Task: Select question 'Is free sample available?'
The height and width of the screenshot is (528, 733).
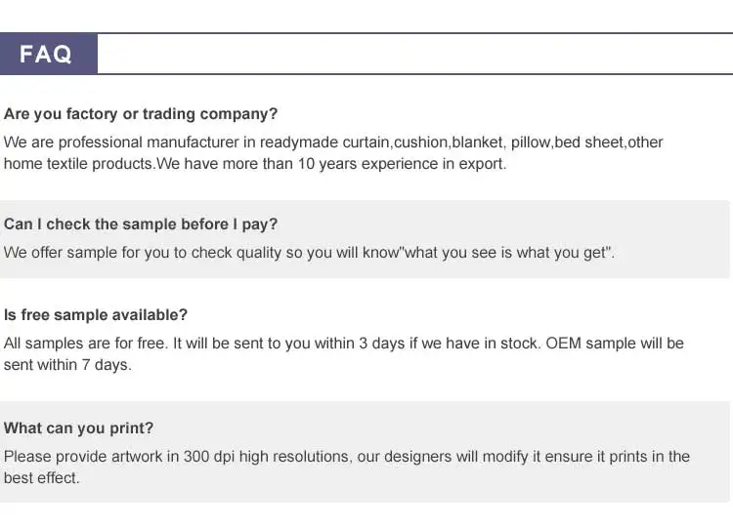Action: point(96,315)
